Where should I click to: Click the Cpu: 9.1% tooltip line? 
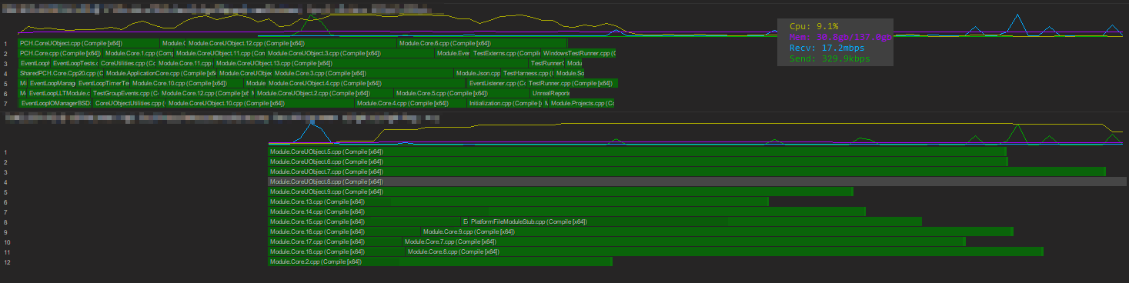point(813,26)
